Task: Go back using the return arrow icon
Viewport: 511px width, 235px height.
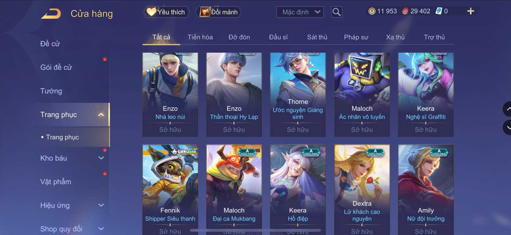Action: click(51, 14)
